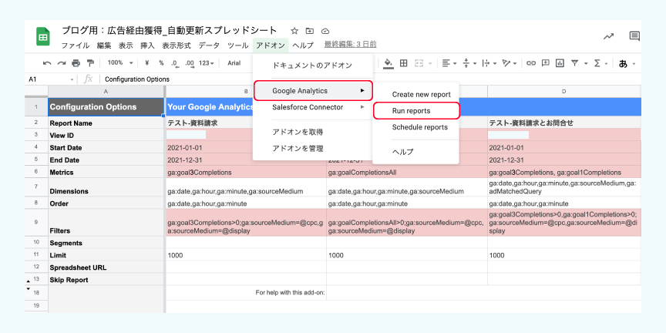Open the ヘルプ menu in menu bar
The image size is (666, 333).
pos(303,45)
